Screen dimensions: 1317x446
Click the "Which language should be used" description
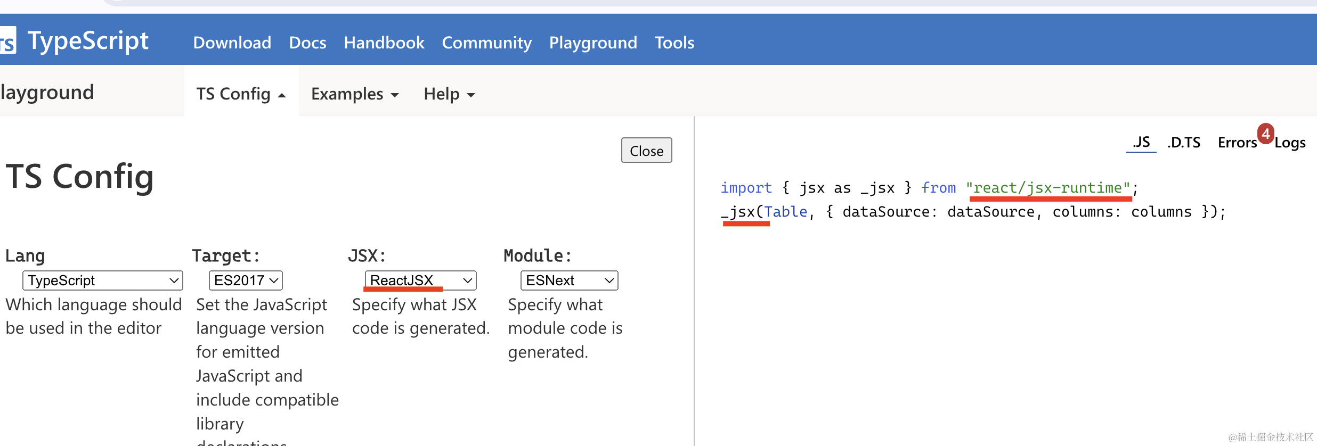94,316
